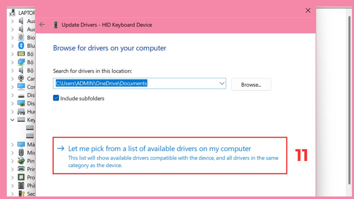Select Let me pick from a list of available drivers
354x199 pixels.
(x=159, y=149)
